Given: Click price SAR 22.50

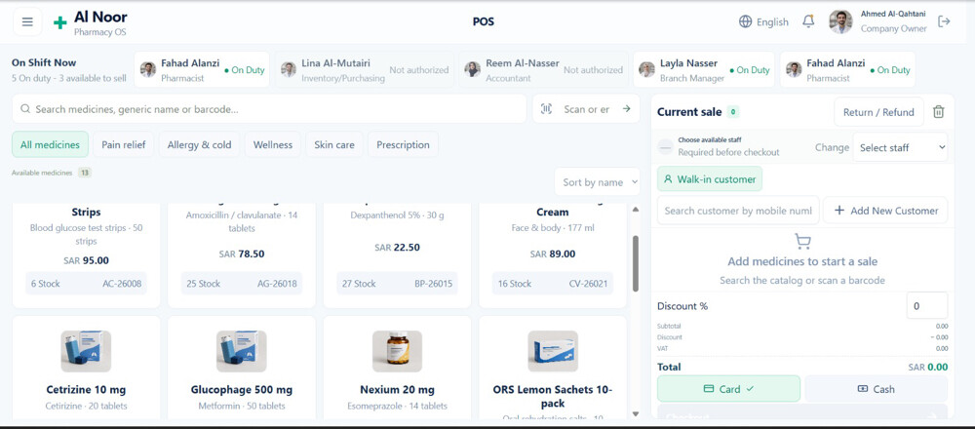Looking at the screenshot, I should [397, 247].
